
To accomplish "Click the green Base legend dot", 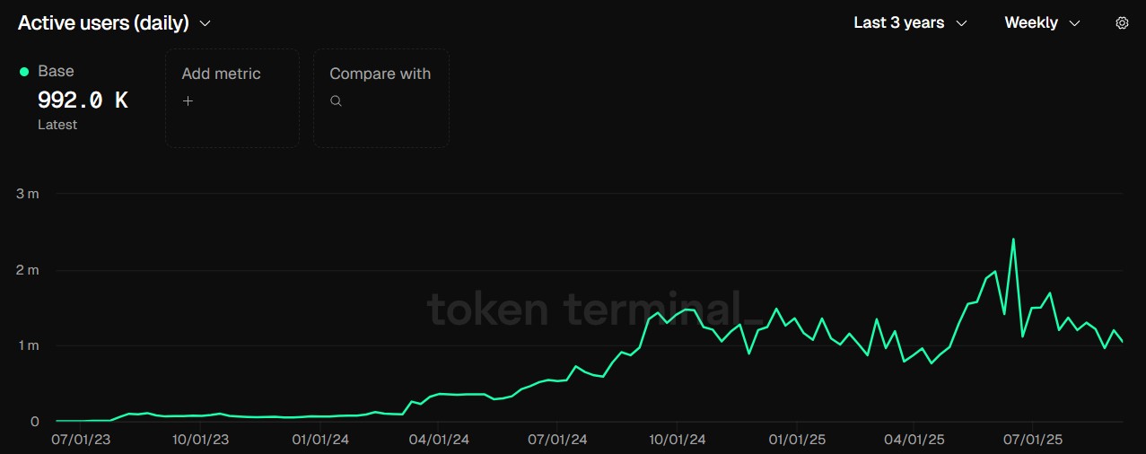I will coord(24,72).
